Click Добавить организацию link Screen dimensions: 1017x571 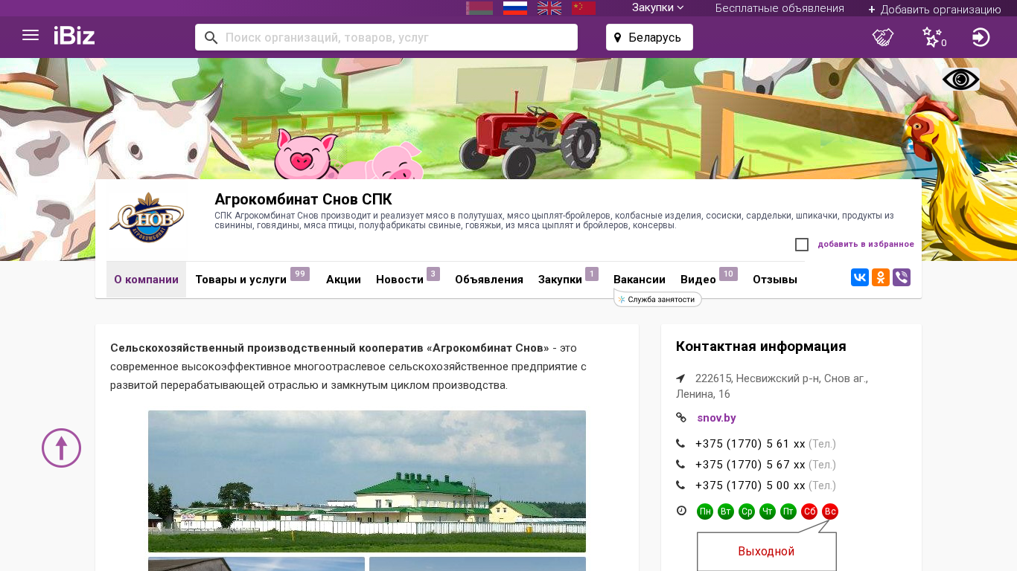[934, 9]
